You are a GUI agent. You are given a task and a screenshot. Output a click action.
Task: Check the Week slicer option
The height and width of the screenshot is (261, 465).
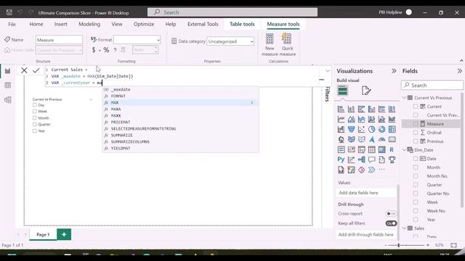[35, 112]
